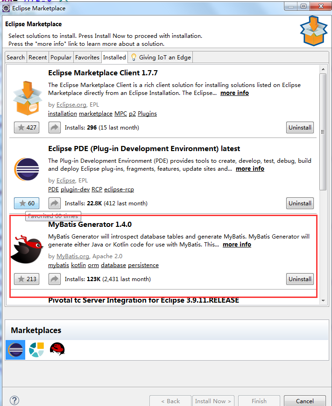Image resolution: width=332 pixels, height=406 pixels.
Task: Click the marketplace tag link
Action: coord(96,113)
